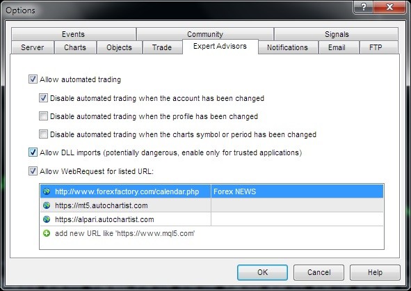Switch to the Events tab

74,34
